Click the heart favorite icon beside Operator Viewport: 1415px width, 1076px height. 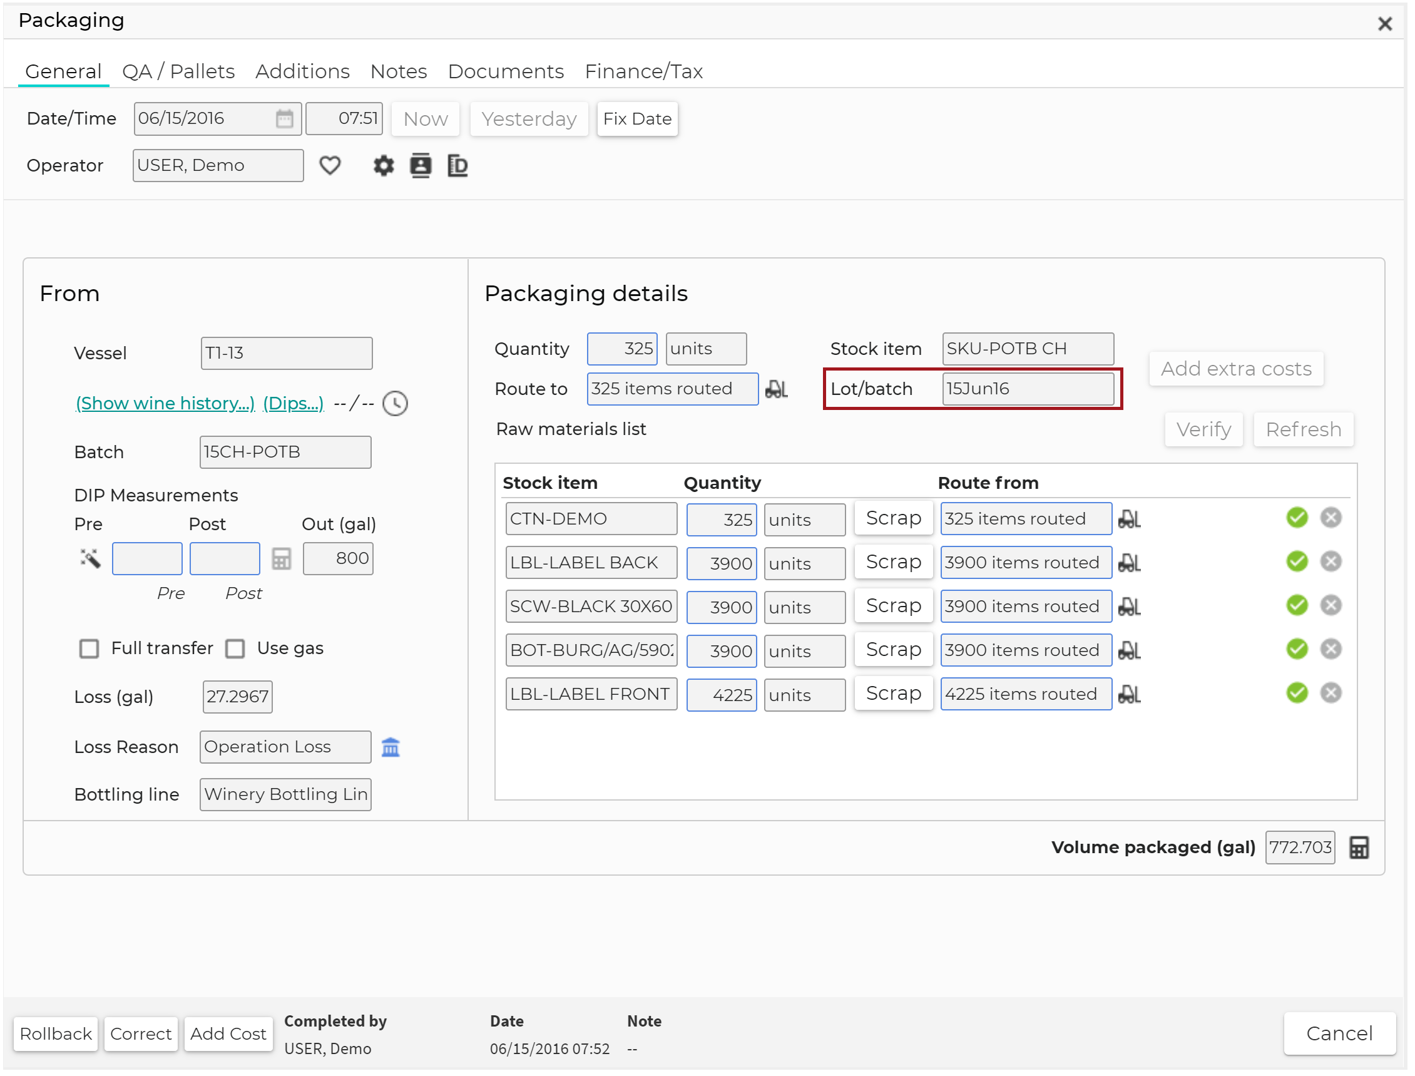[x=330, y=166]
